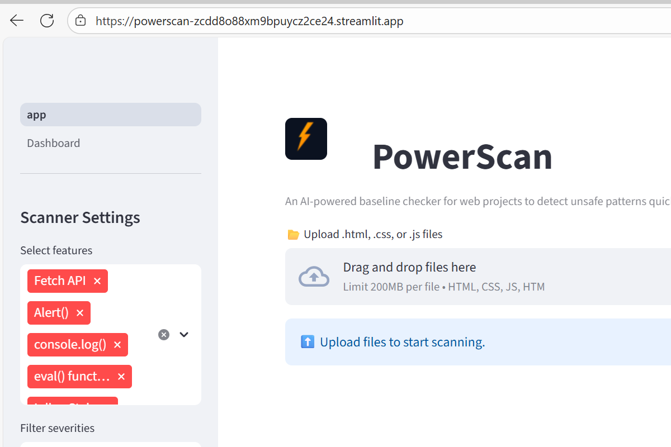Clear all selected features
Viewport: 671px width, 447px height.
point(164,335)
